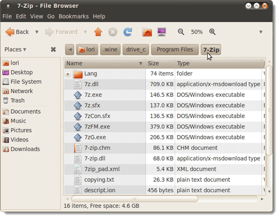Screen dimensions: 279x218
Task: Open the Edit menu
Action: click(21, 16)
